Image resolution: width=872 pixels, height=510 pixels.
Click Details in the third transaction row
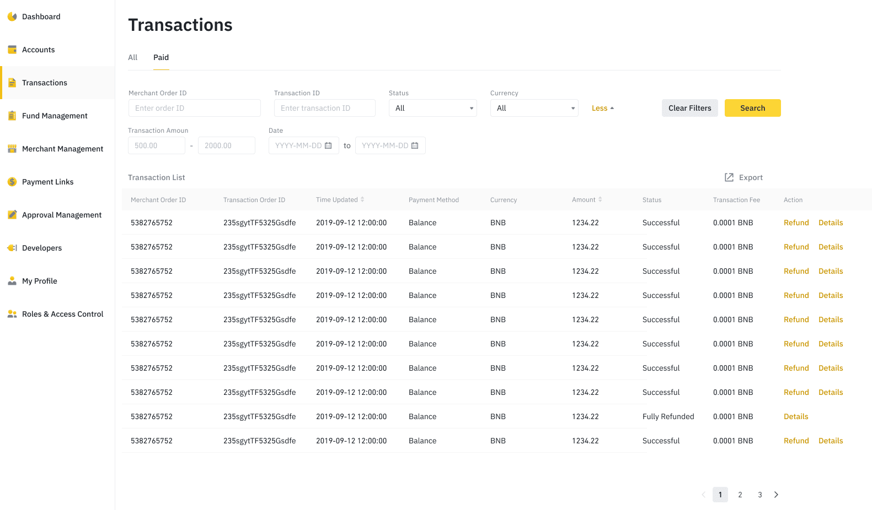(831, 271)
